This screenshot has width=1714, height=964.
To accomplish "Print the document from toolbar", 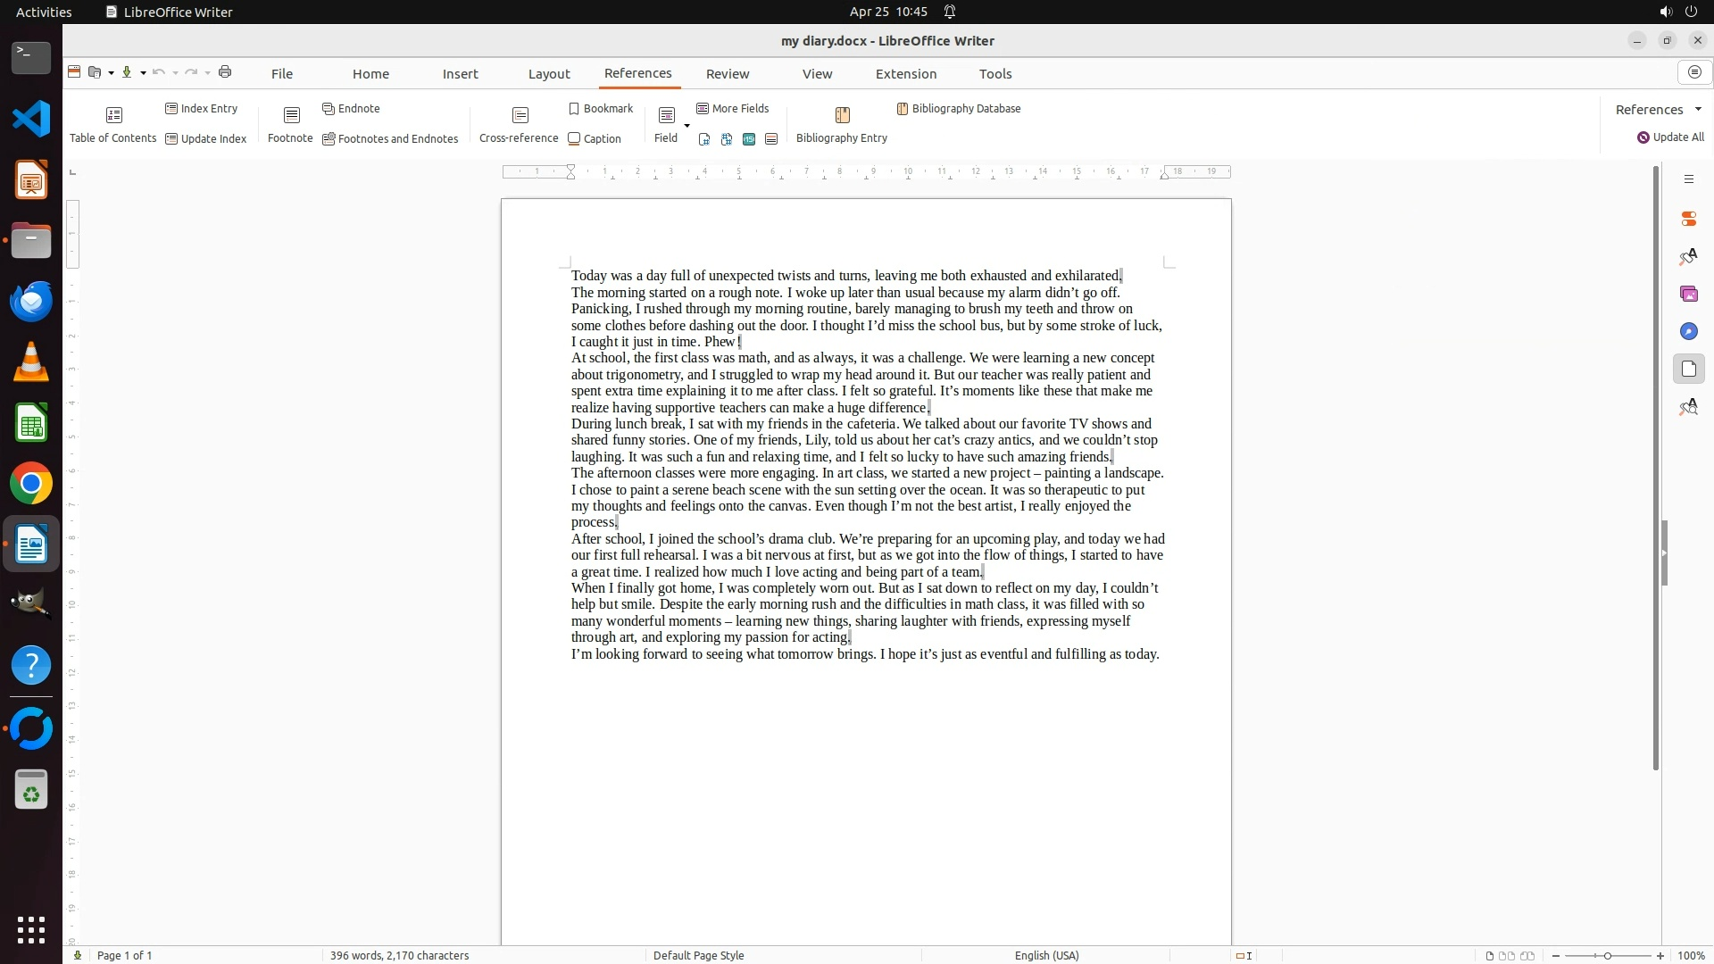I will [x=225, y=72].
